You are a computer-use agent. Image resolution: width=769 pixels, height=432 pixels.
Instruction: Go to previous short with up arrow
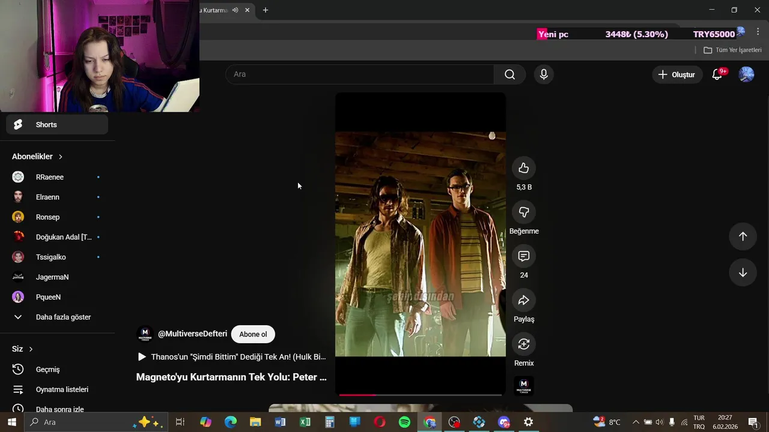[743, 236]
